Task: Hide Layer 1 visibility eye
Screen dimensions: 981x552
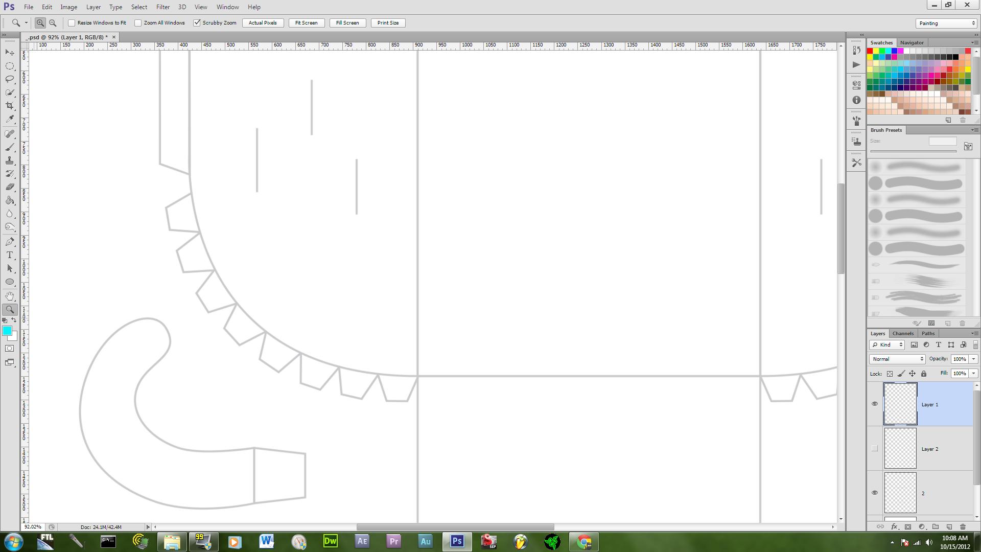Action: pyautogui.click(x=875, y=404)
